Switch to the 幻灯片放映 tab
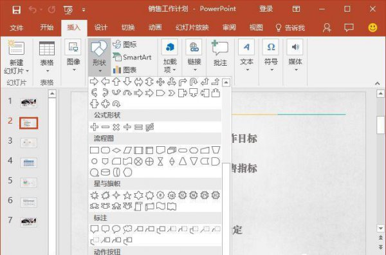Viewport: 386px width, 255px height. (192, 27)
